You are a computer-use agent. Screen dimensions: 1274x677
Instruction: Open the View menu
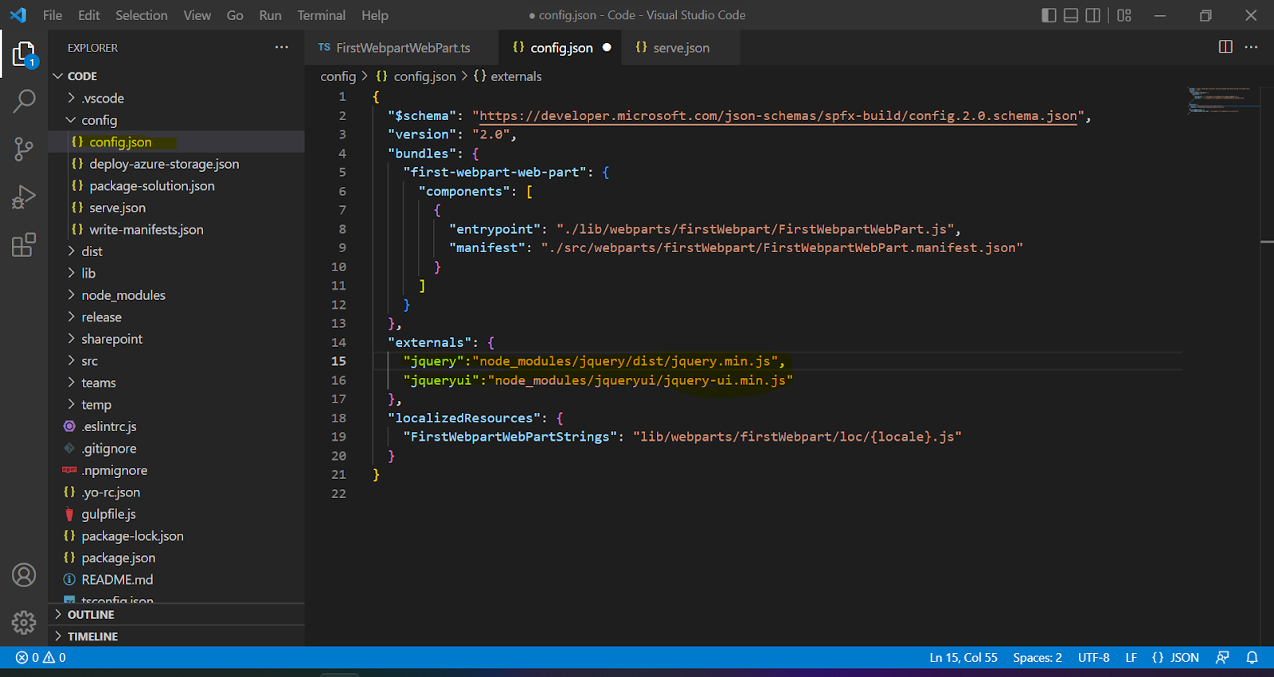[x=197, y=15]
